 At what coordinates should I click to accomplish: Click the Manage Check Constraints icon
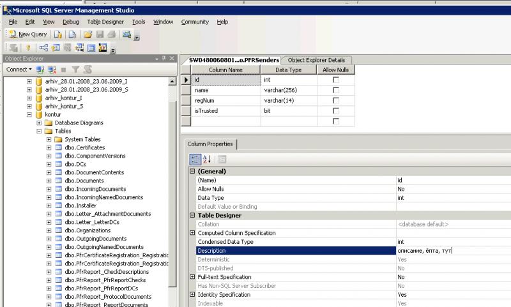[91, 48]
